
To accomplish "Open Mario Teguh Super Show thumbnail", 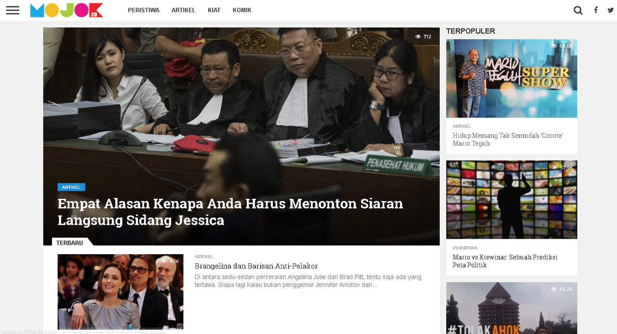I will click(511, 78).
